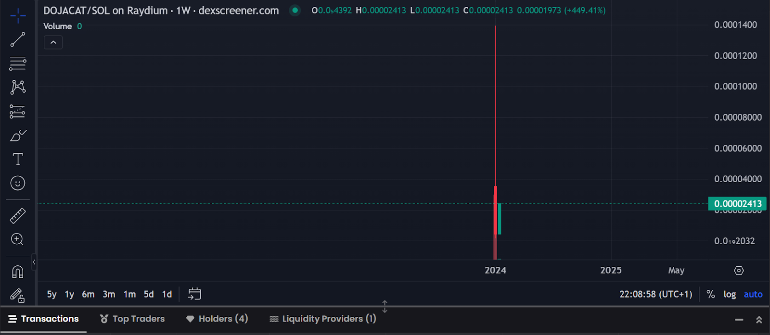Toggle magnet mode for drawings
This screenshot has height=335, width=770.
18,272
